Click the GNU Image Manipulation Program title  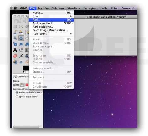pos(106,17)
